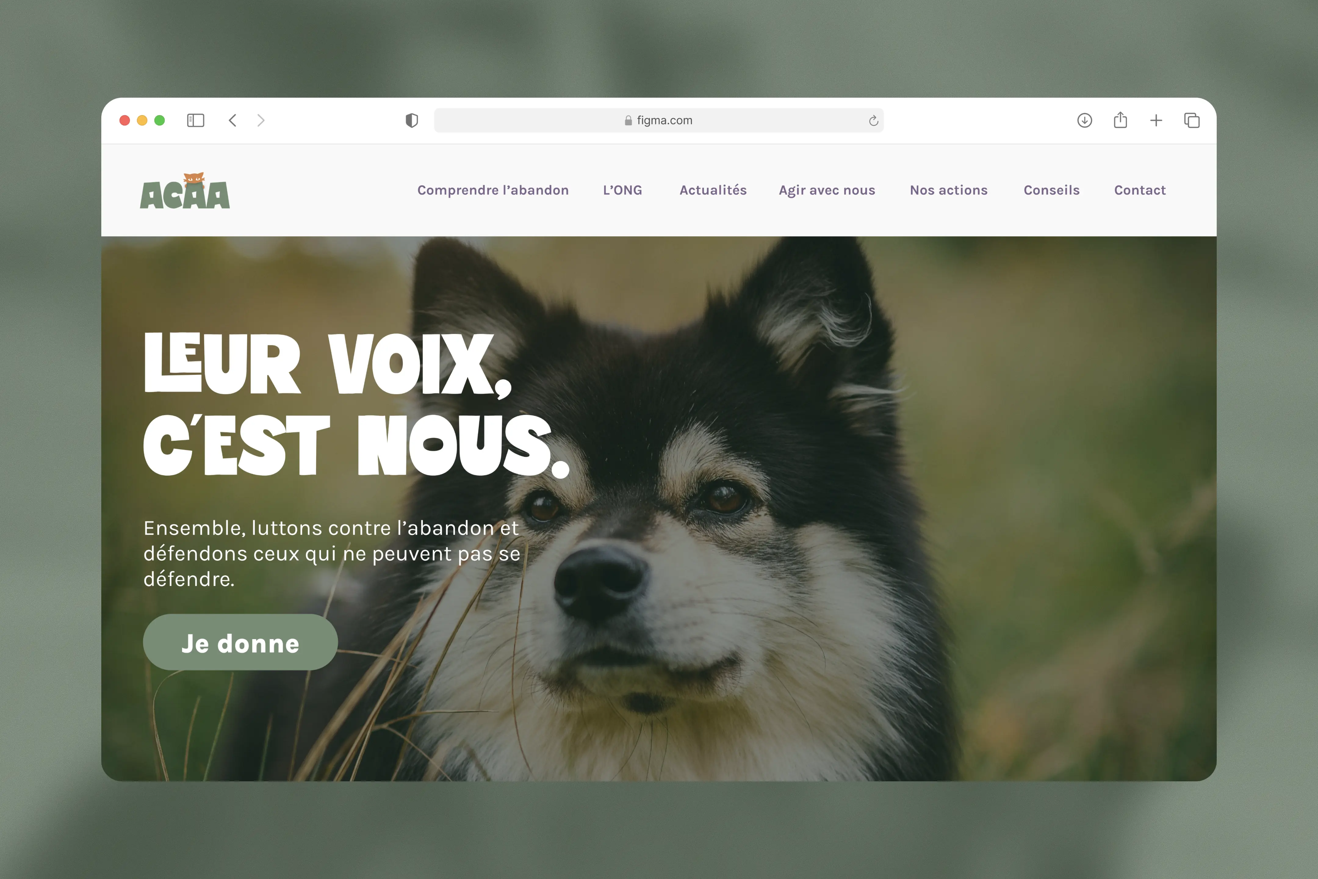Open the L'ONG menu item

pos(623,190)
